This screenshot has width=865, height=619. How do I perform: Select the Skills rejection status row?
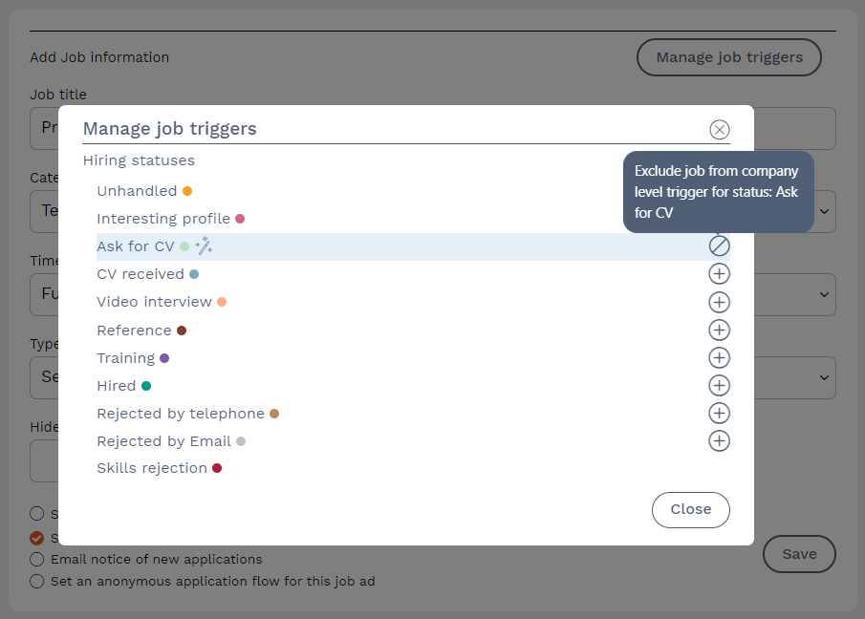click(x=152, y=468)
